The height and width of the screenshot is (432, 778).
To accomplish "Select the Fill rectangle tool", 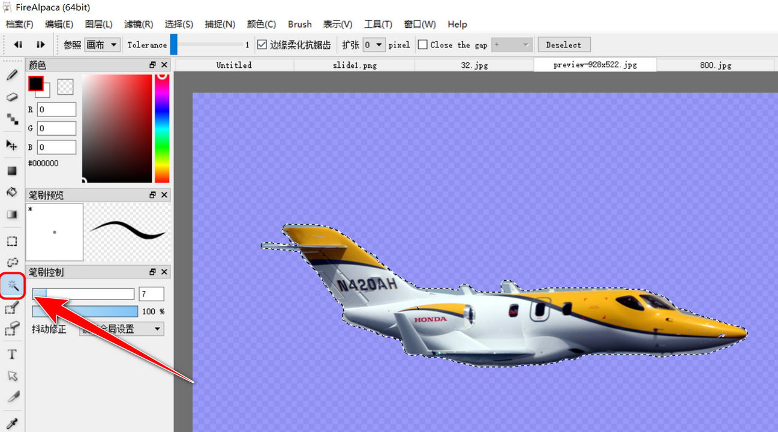I will click(11, 171).
